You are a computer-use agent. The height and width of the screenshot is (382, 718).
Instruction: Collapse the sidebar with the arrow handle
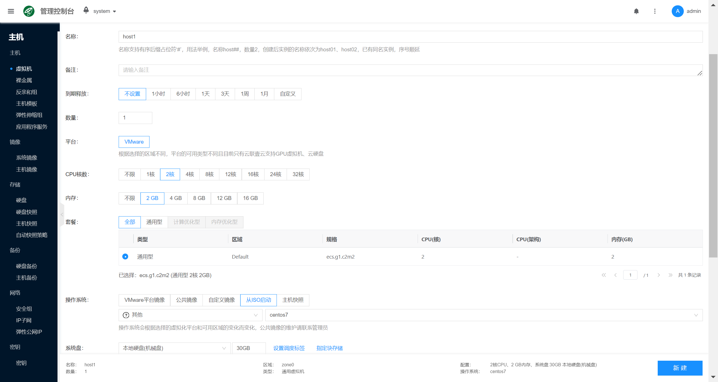[x=62, y=215]
